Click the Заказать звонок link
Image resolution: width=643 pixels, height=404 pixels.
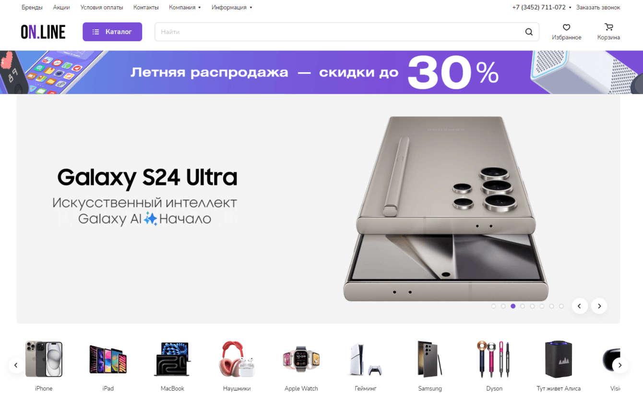pyautogui.click(x=598, y=7)
